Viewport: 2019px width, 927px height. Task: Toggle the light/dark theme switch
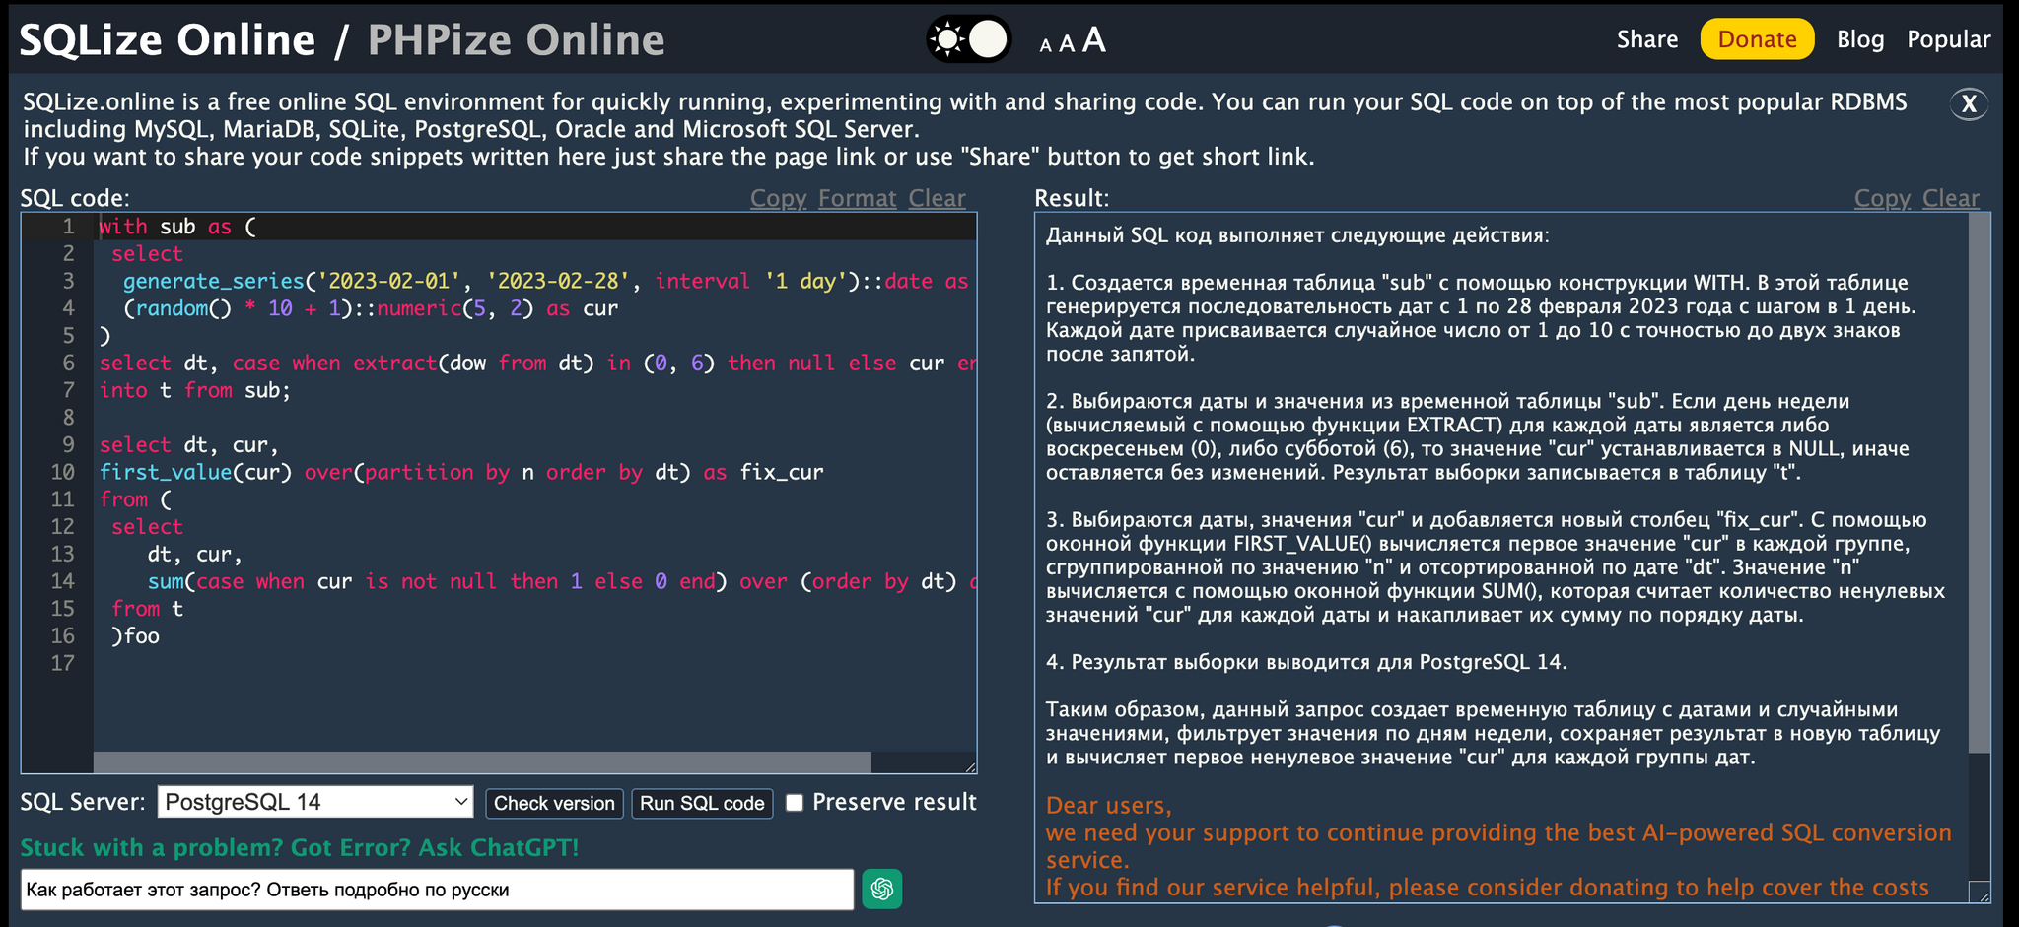coord(969,39)
